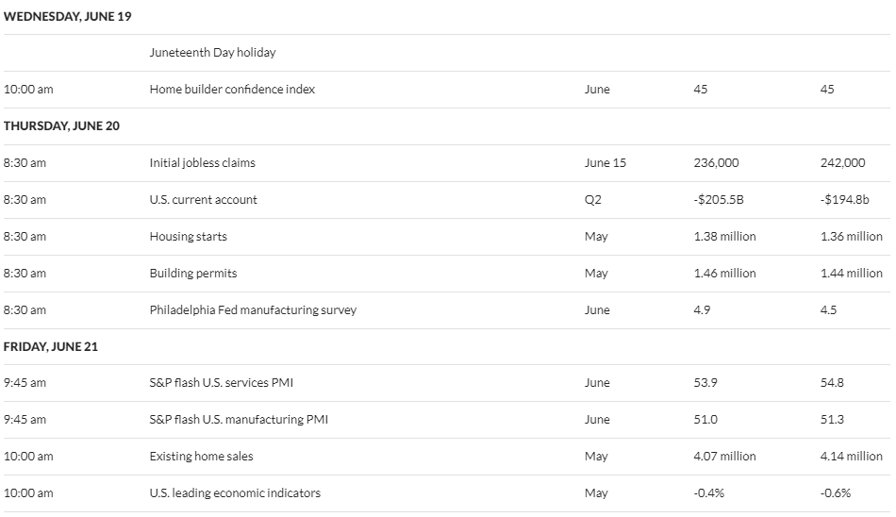Click S&P flash U.S. services PMI
Image resolution: width=896 pixels, height=517 pixels.
221,383
